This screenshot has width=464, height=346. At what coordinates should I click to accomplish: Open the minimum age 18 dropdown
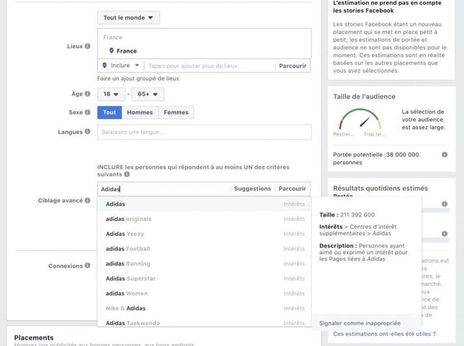[x=111, y=94]
